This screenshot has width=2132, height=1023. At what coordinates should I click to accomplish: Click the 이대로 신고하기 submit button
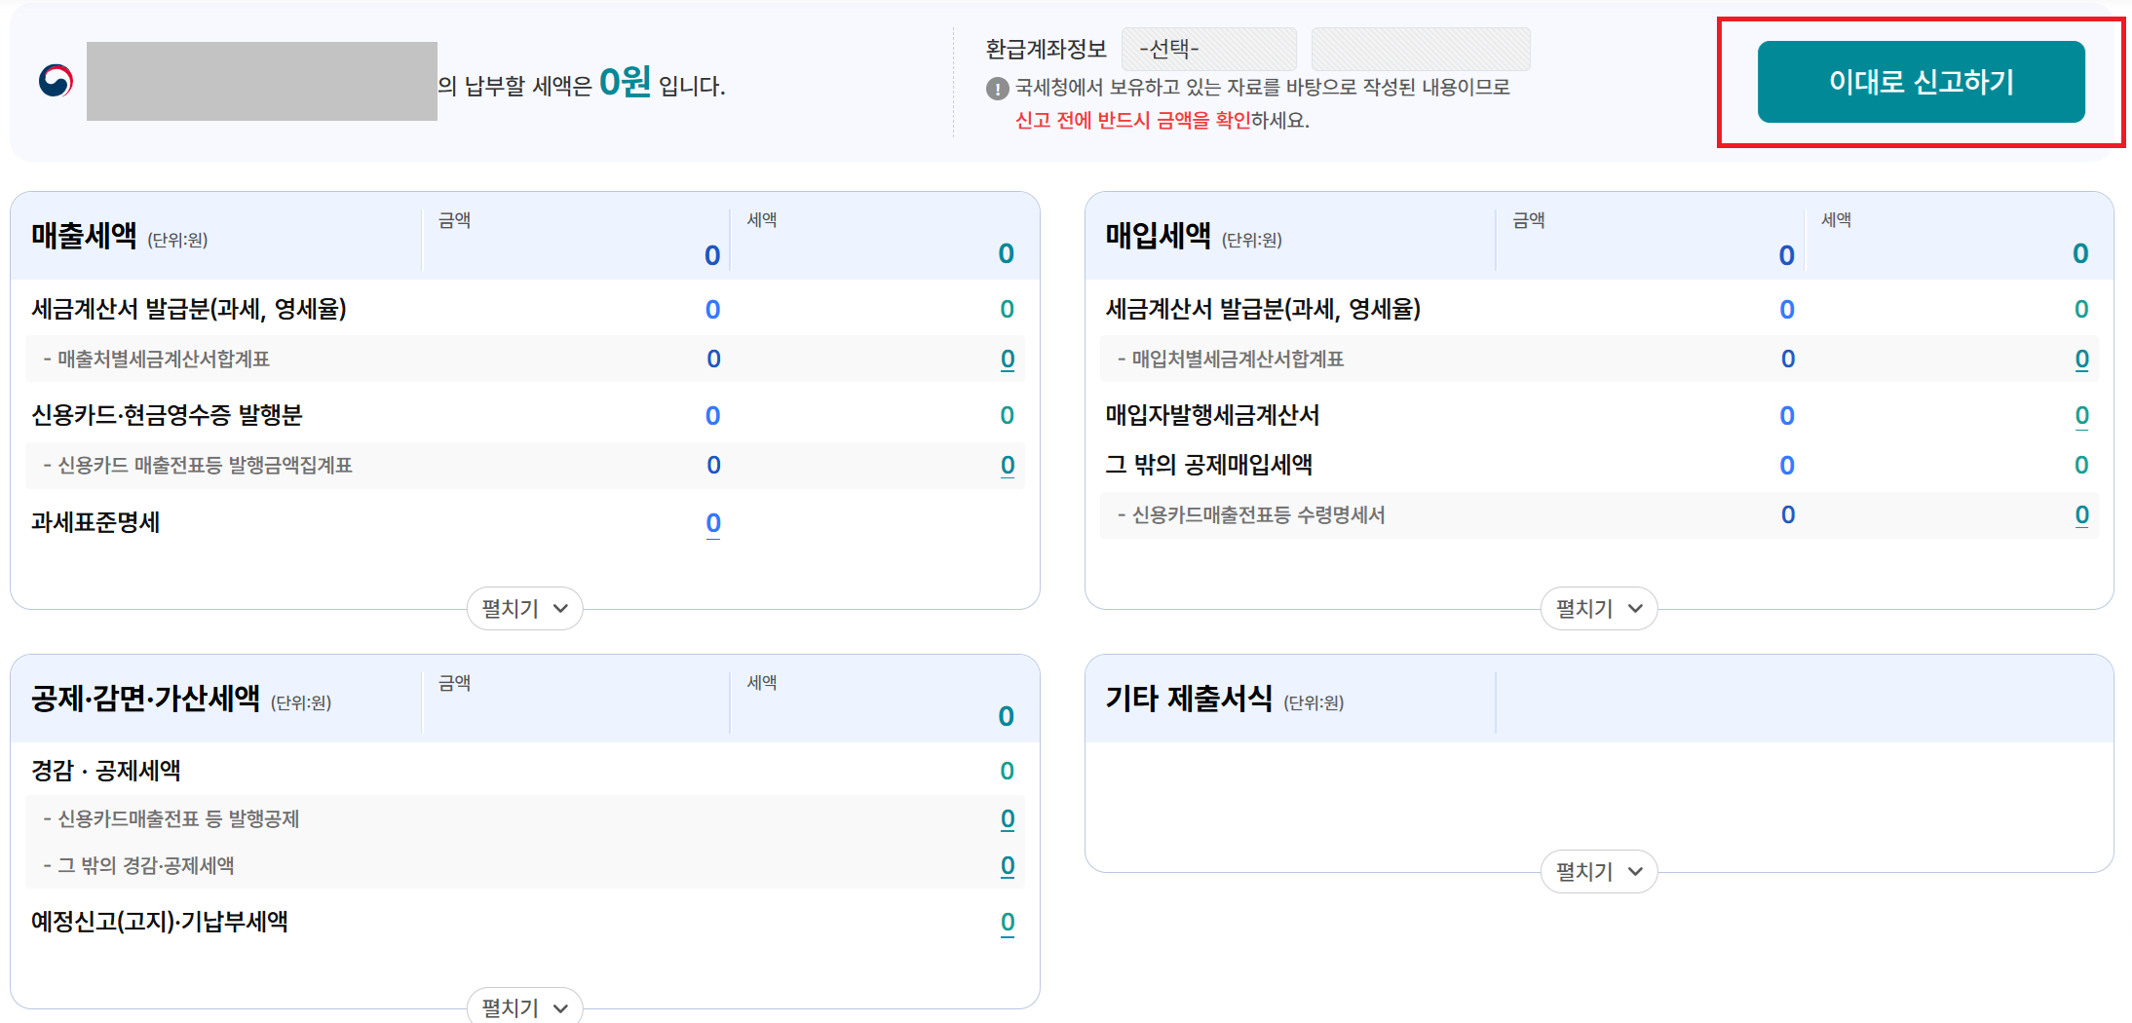point(1921,82)
